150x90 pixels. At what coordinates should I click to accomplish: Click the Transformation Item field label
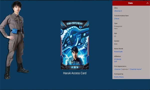click(121, 16)
